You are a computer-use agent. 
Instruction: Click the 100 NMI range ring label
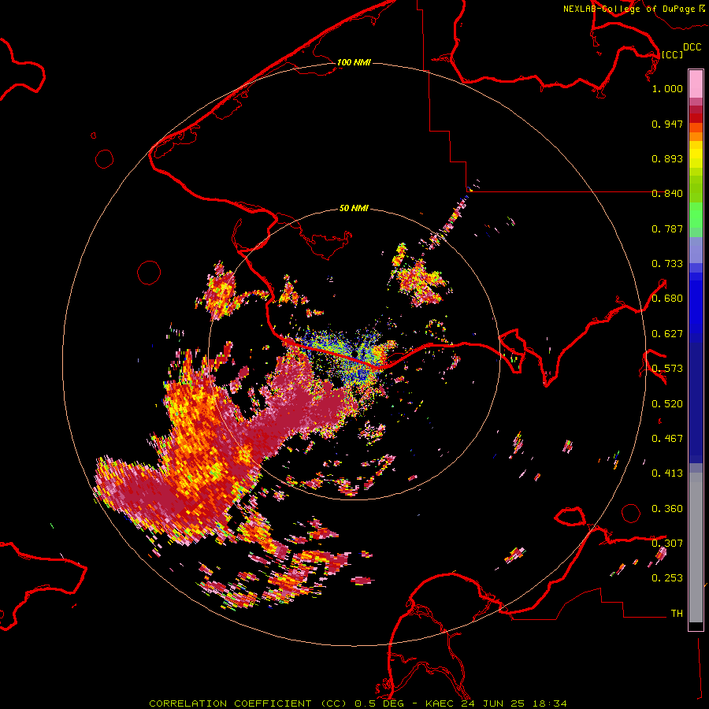(354, 62)
